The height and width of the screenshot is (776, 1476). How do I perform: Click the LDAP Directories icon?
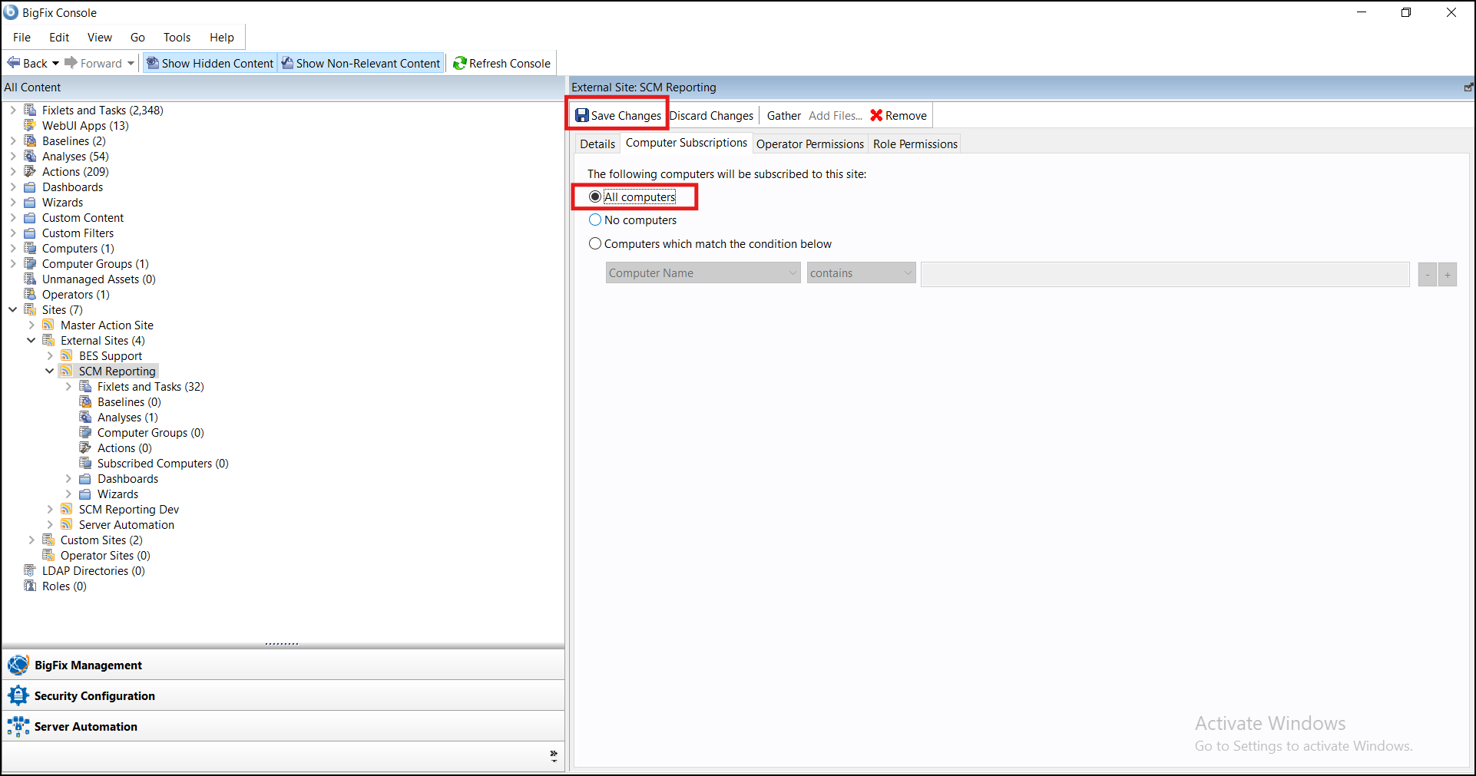[x=30, y=570]
